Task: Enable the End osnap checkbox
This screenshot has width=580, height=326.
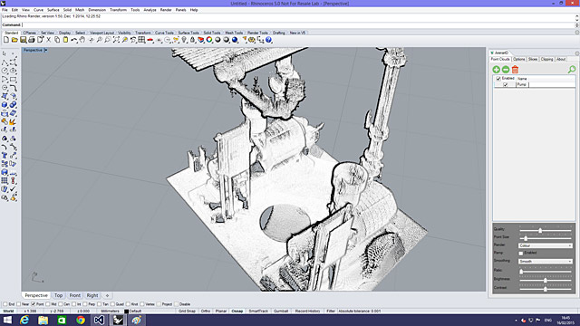Action: click(5, 304)
